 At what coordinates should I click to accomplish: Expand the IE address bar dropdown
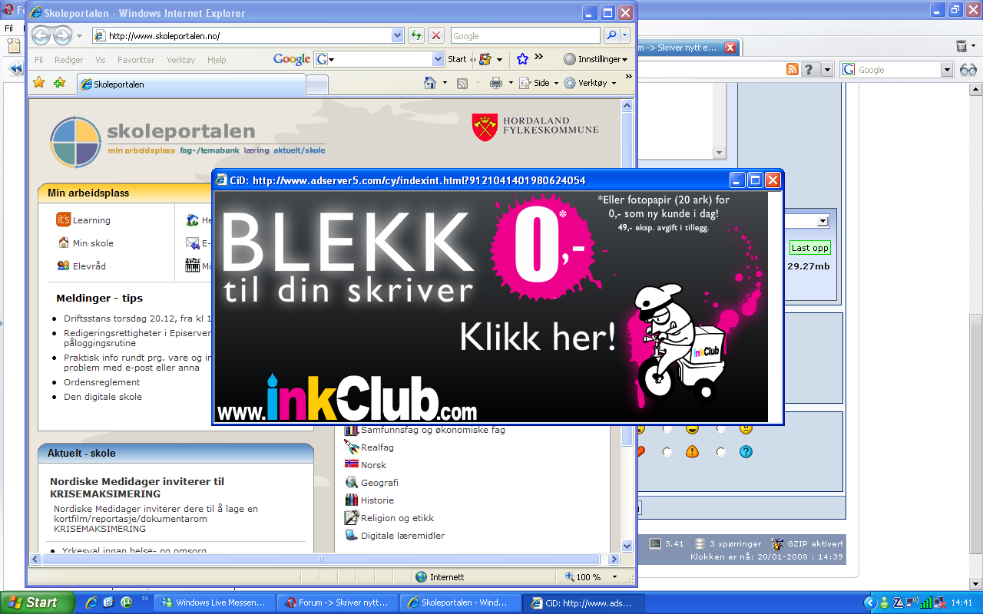click(398, 35)
